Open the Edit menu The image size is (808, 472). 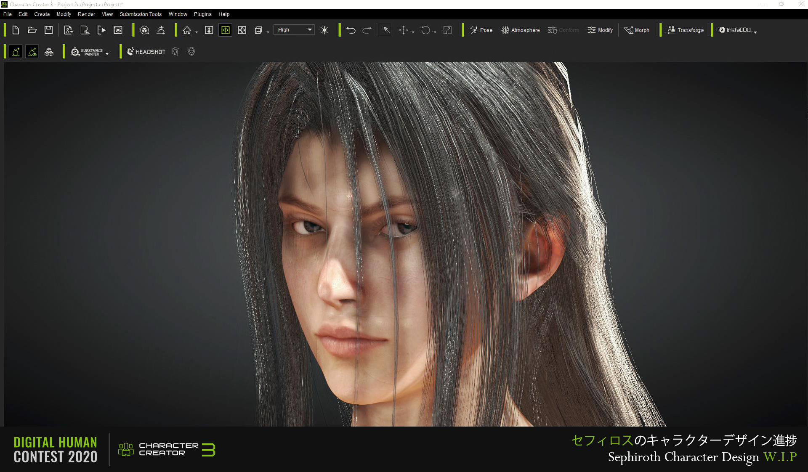(x=23, y=14)
